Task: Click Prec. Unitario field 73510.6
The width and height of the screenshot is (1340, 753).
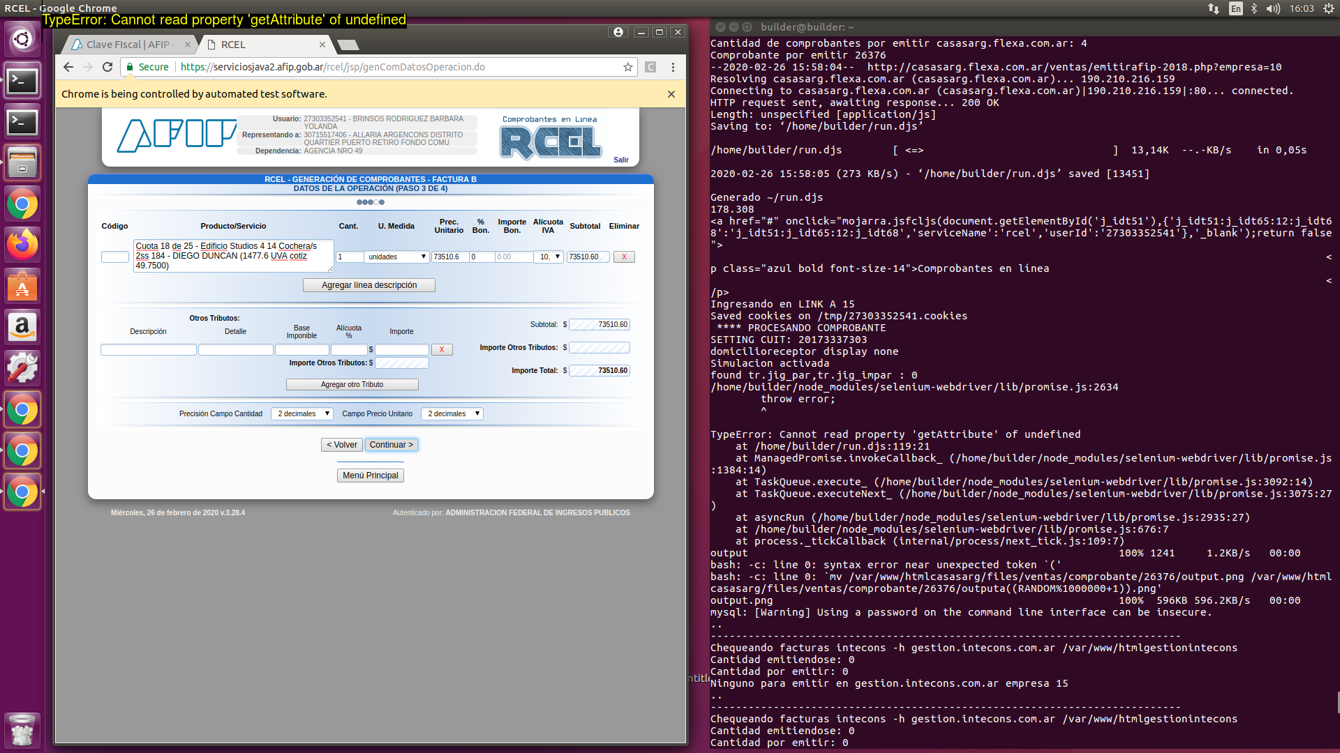Action: click(x=450, y=257)
